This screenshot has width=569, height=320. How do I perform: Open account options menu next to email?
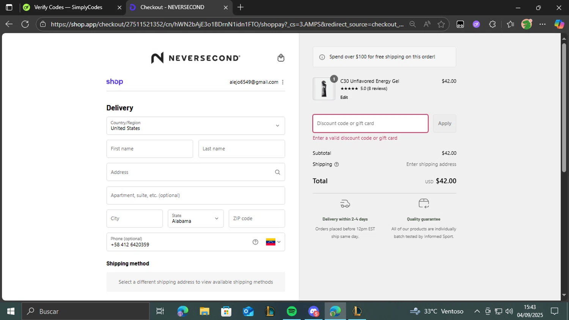coord(283,82)
